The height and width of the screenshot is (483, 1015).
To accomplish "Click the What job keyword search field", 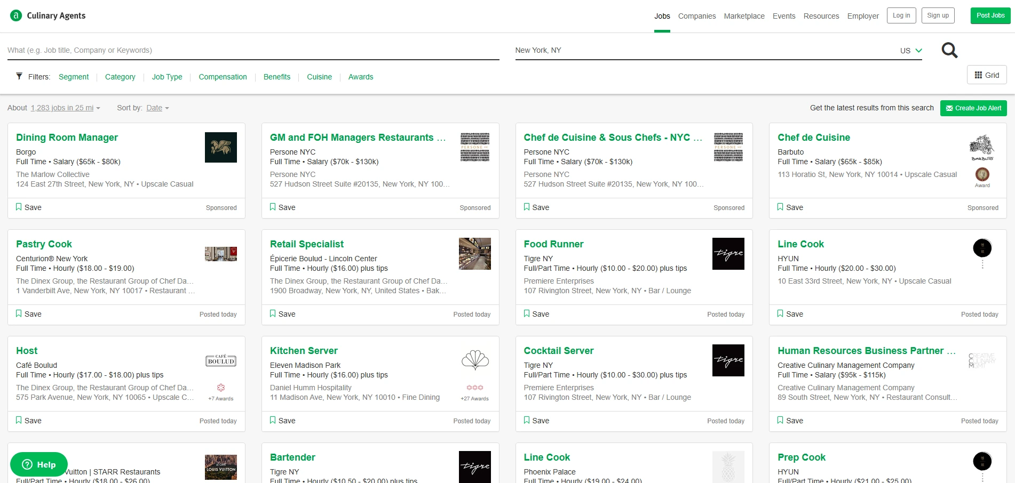I will click(253, 50).
